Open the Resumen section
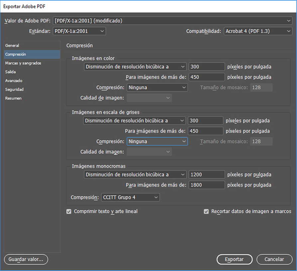Screen dimensions: 297x271 [32, 98]
